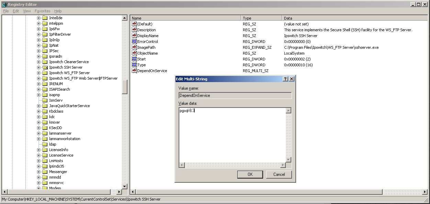
Task: Expand the lanmanserver tree node
Action: coord(38,133)
